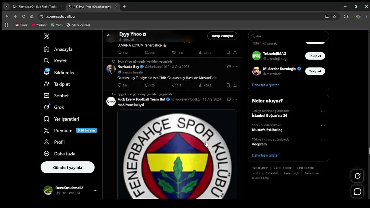This screenshot has width=370, height=208.
Task: Click Daha fazla göster under suggestions
Action: click(265, 85)
